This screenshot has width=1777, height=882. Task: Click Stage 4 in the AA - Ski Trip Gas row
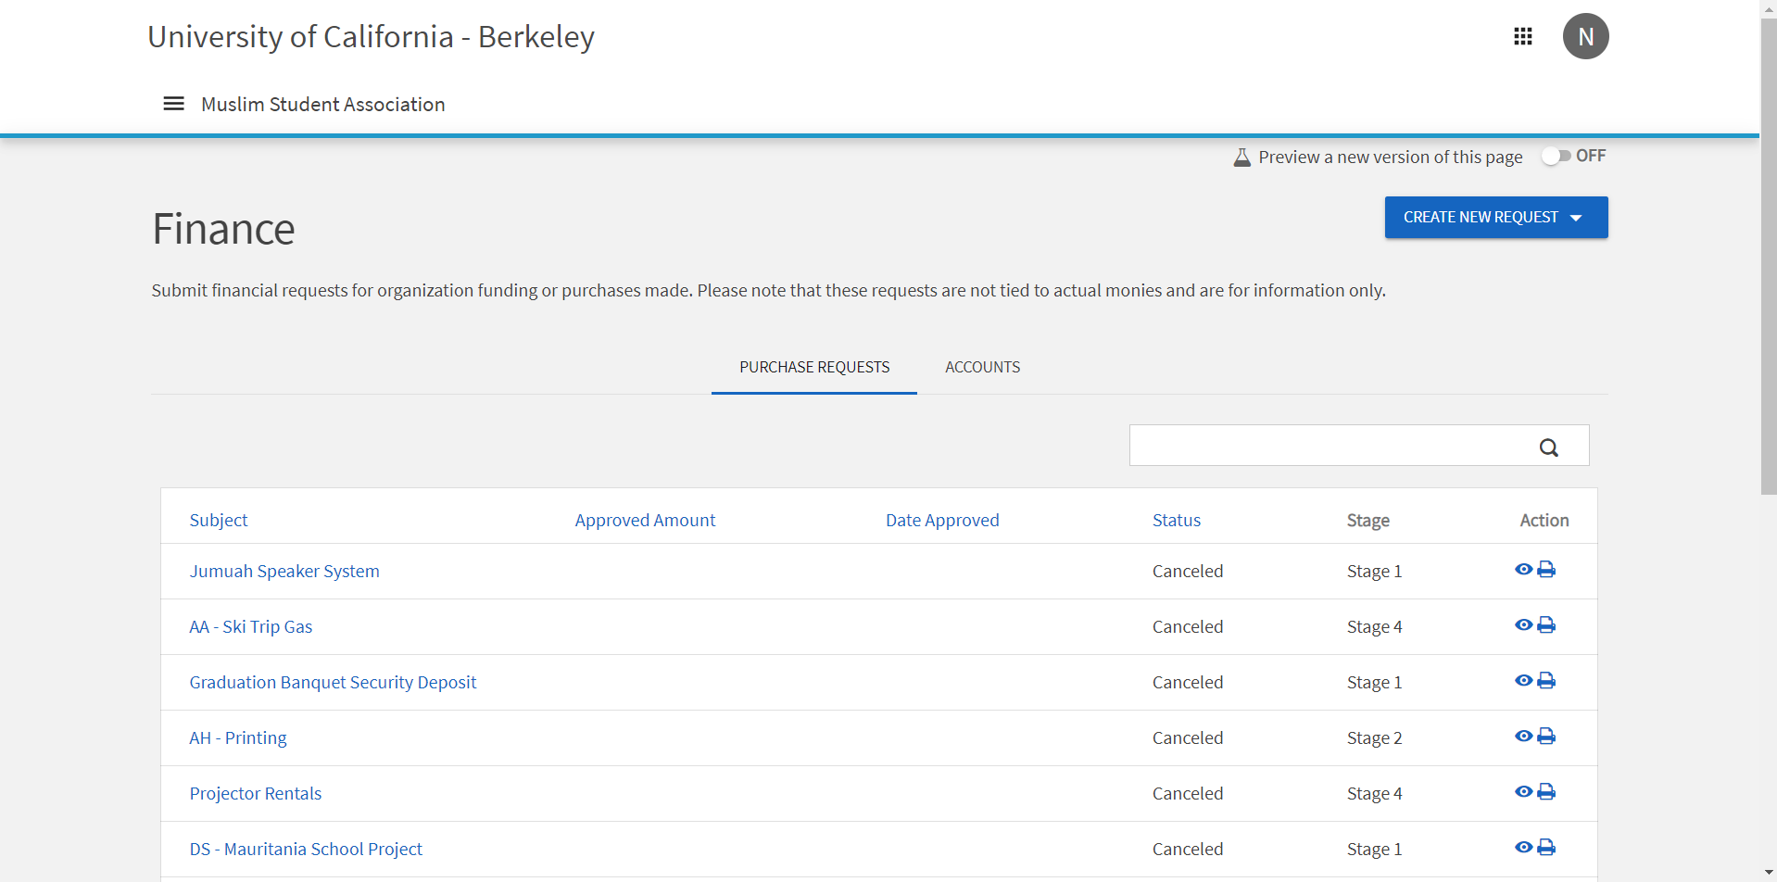pyautogui.click(x=1375, y=626)
